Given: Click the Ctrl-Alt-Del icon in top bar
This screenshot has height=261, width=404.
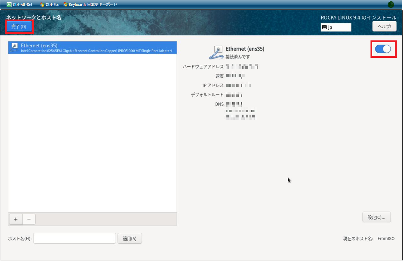Looking at the screenshot, I should 9,5.
